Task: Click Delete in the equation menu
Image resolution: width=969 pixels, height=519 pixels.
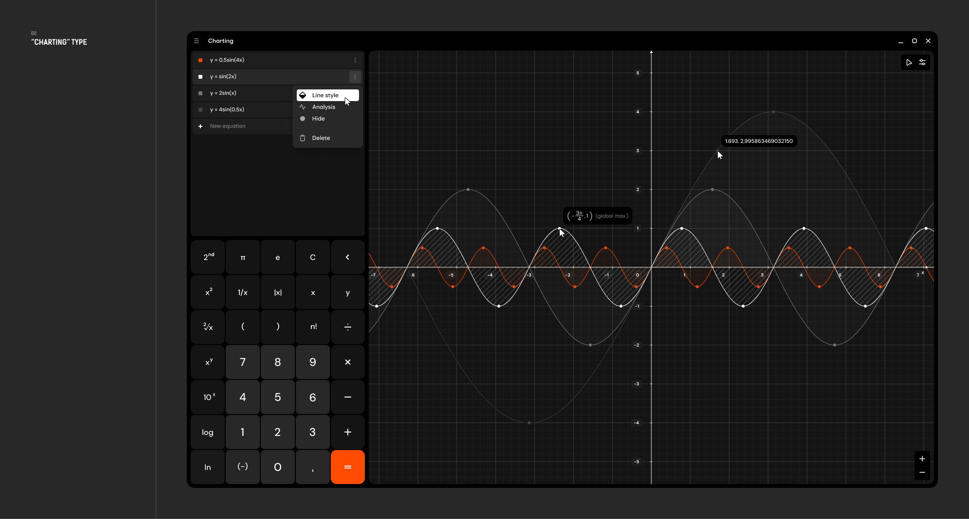Action: click(321, 138)
